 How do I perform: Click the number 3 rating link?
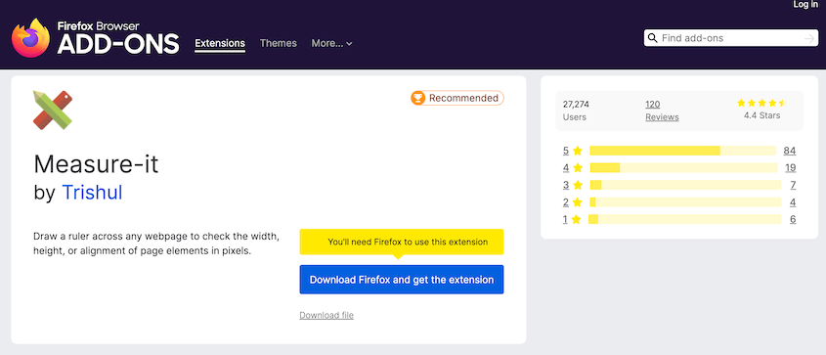[566, 185]
